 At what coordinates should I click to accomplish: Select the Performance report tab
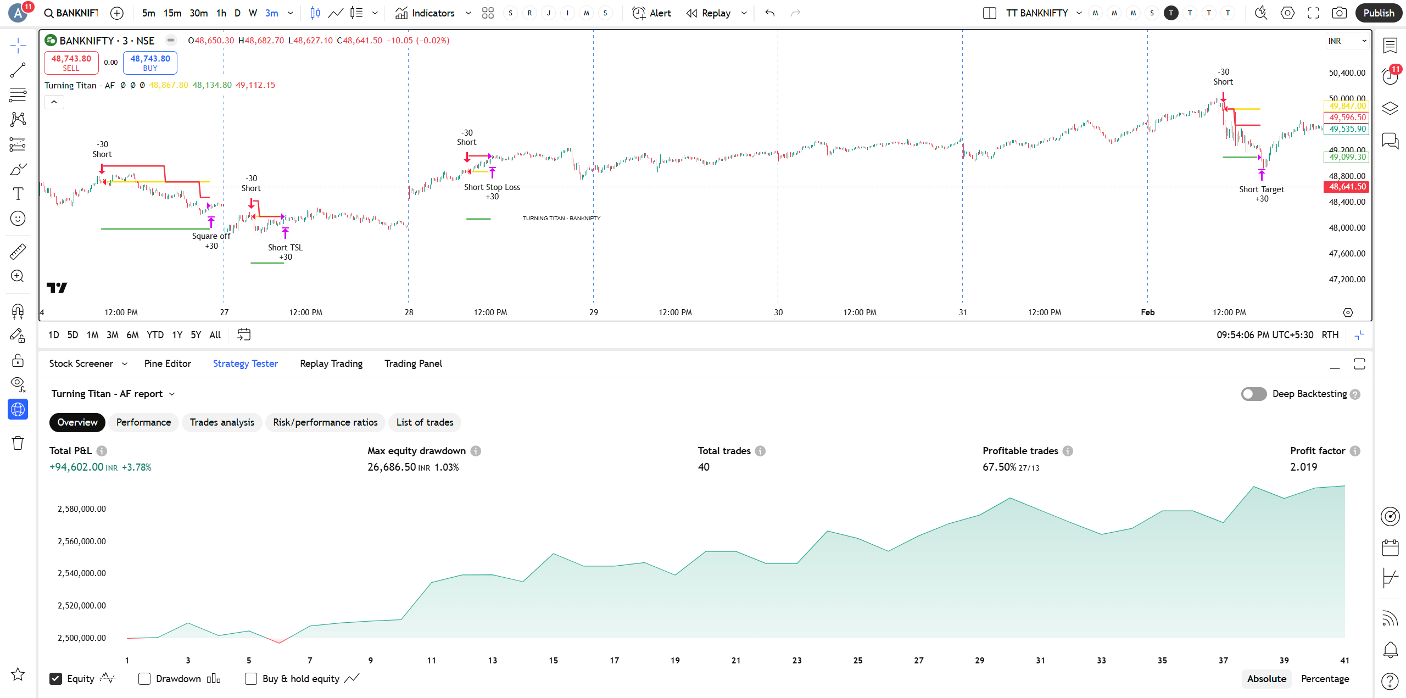tap(143, 422)
